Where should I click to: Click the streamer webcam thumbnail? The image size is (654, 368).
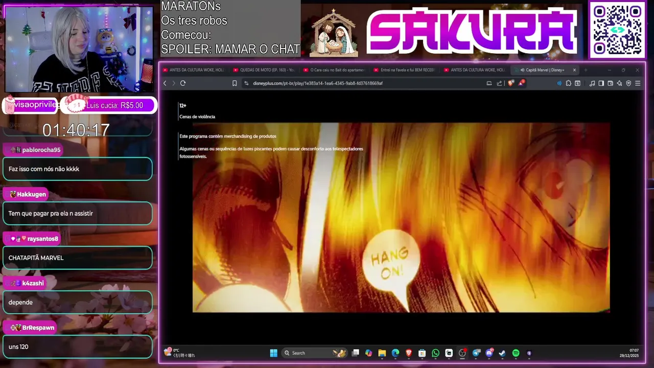tap(79, 49)
